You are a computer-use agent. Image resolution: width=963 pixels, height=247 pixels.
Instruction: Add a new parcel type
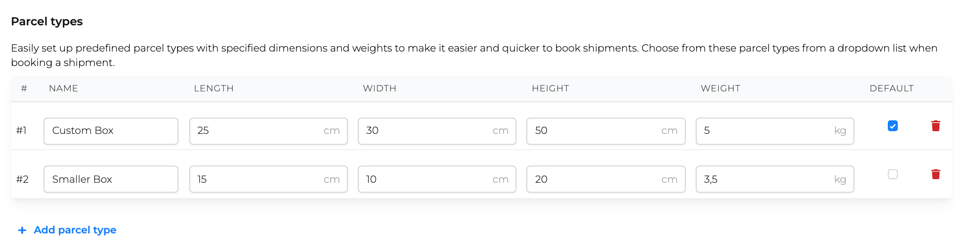[x=67, y=230]
